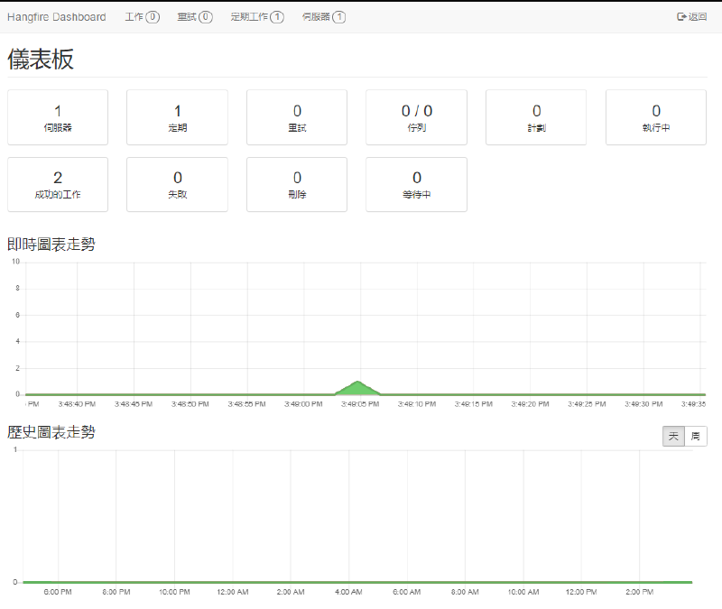The width and height of the screenshot is (722, 609).
Task: Click the 佇列 queues 0 / 0 card
Action: (x=416, y=117)
